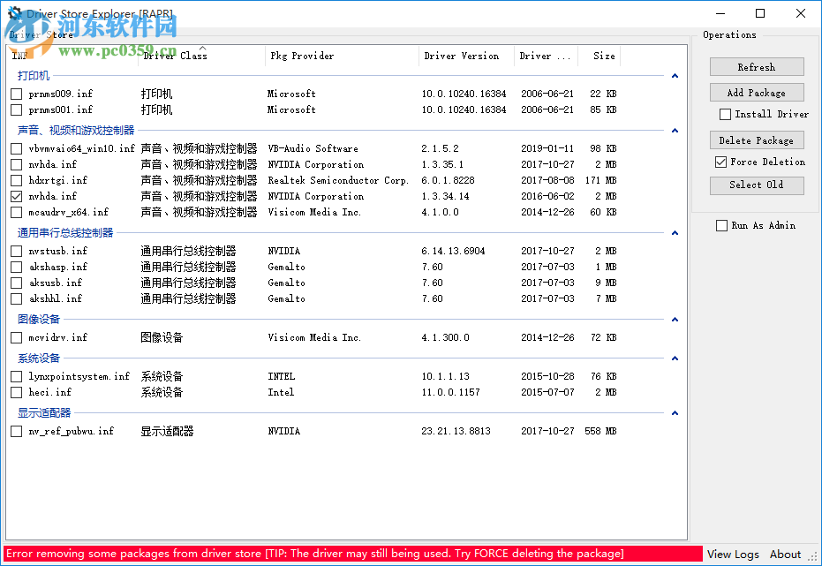The width and height of the screenshot is (822, 566).
Task: Select the 图像设备 group header label
Action: 39,319
